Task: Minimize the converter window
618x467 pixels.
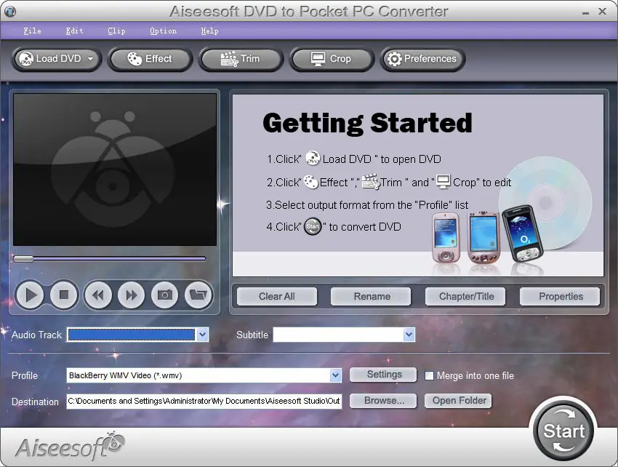Action: (586, 12)
